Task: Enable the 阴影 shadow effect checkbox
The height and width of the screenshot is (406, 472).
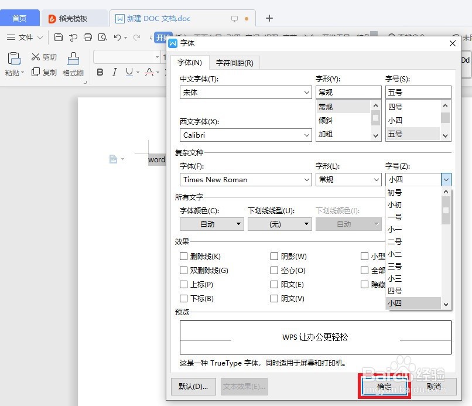Action: point(274,256)
